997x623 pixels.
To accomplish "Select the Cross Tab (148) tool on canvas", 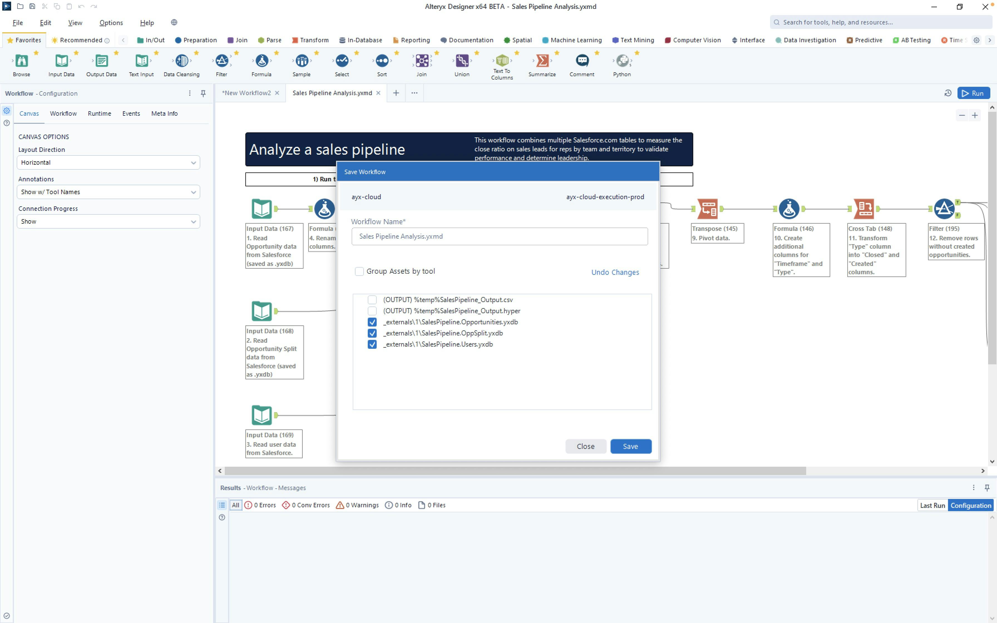I will [864, 209].
